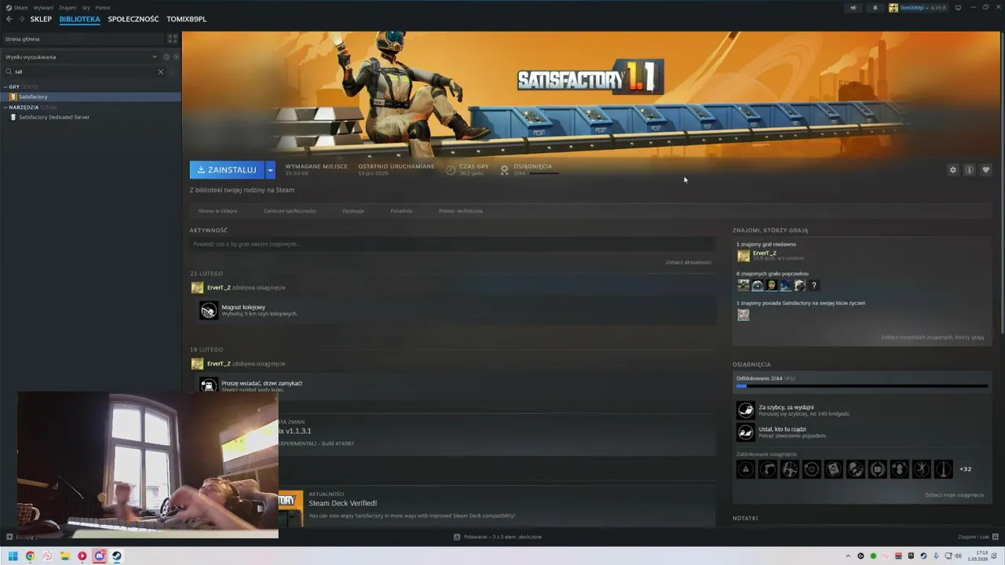The height and width of the screenshot is (565, 1005).
Task: Collapse the NARZĘDZIA category
Action: coord(5,108)
